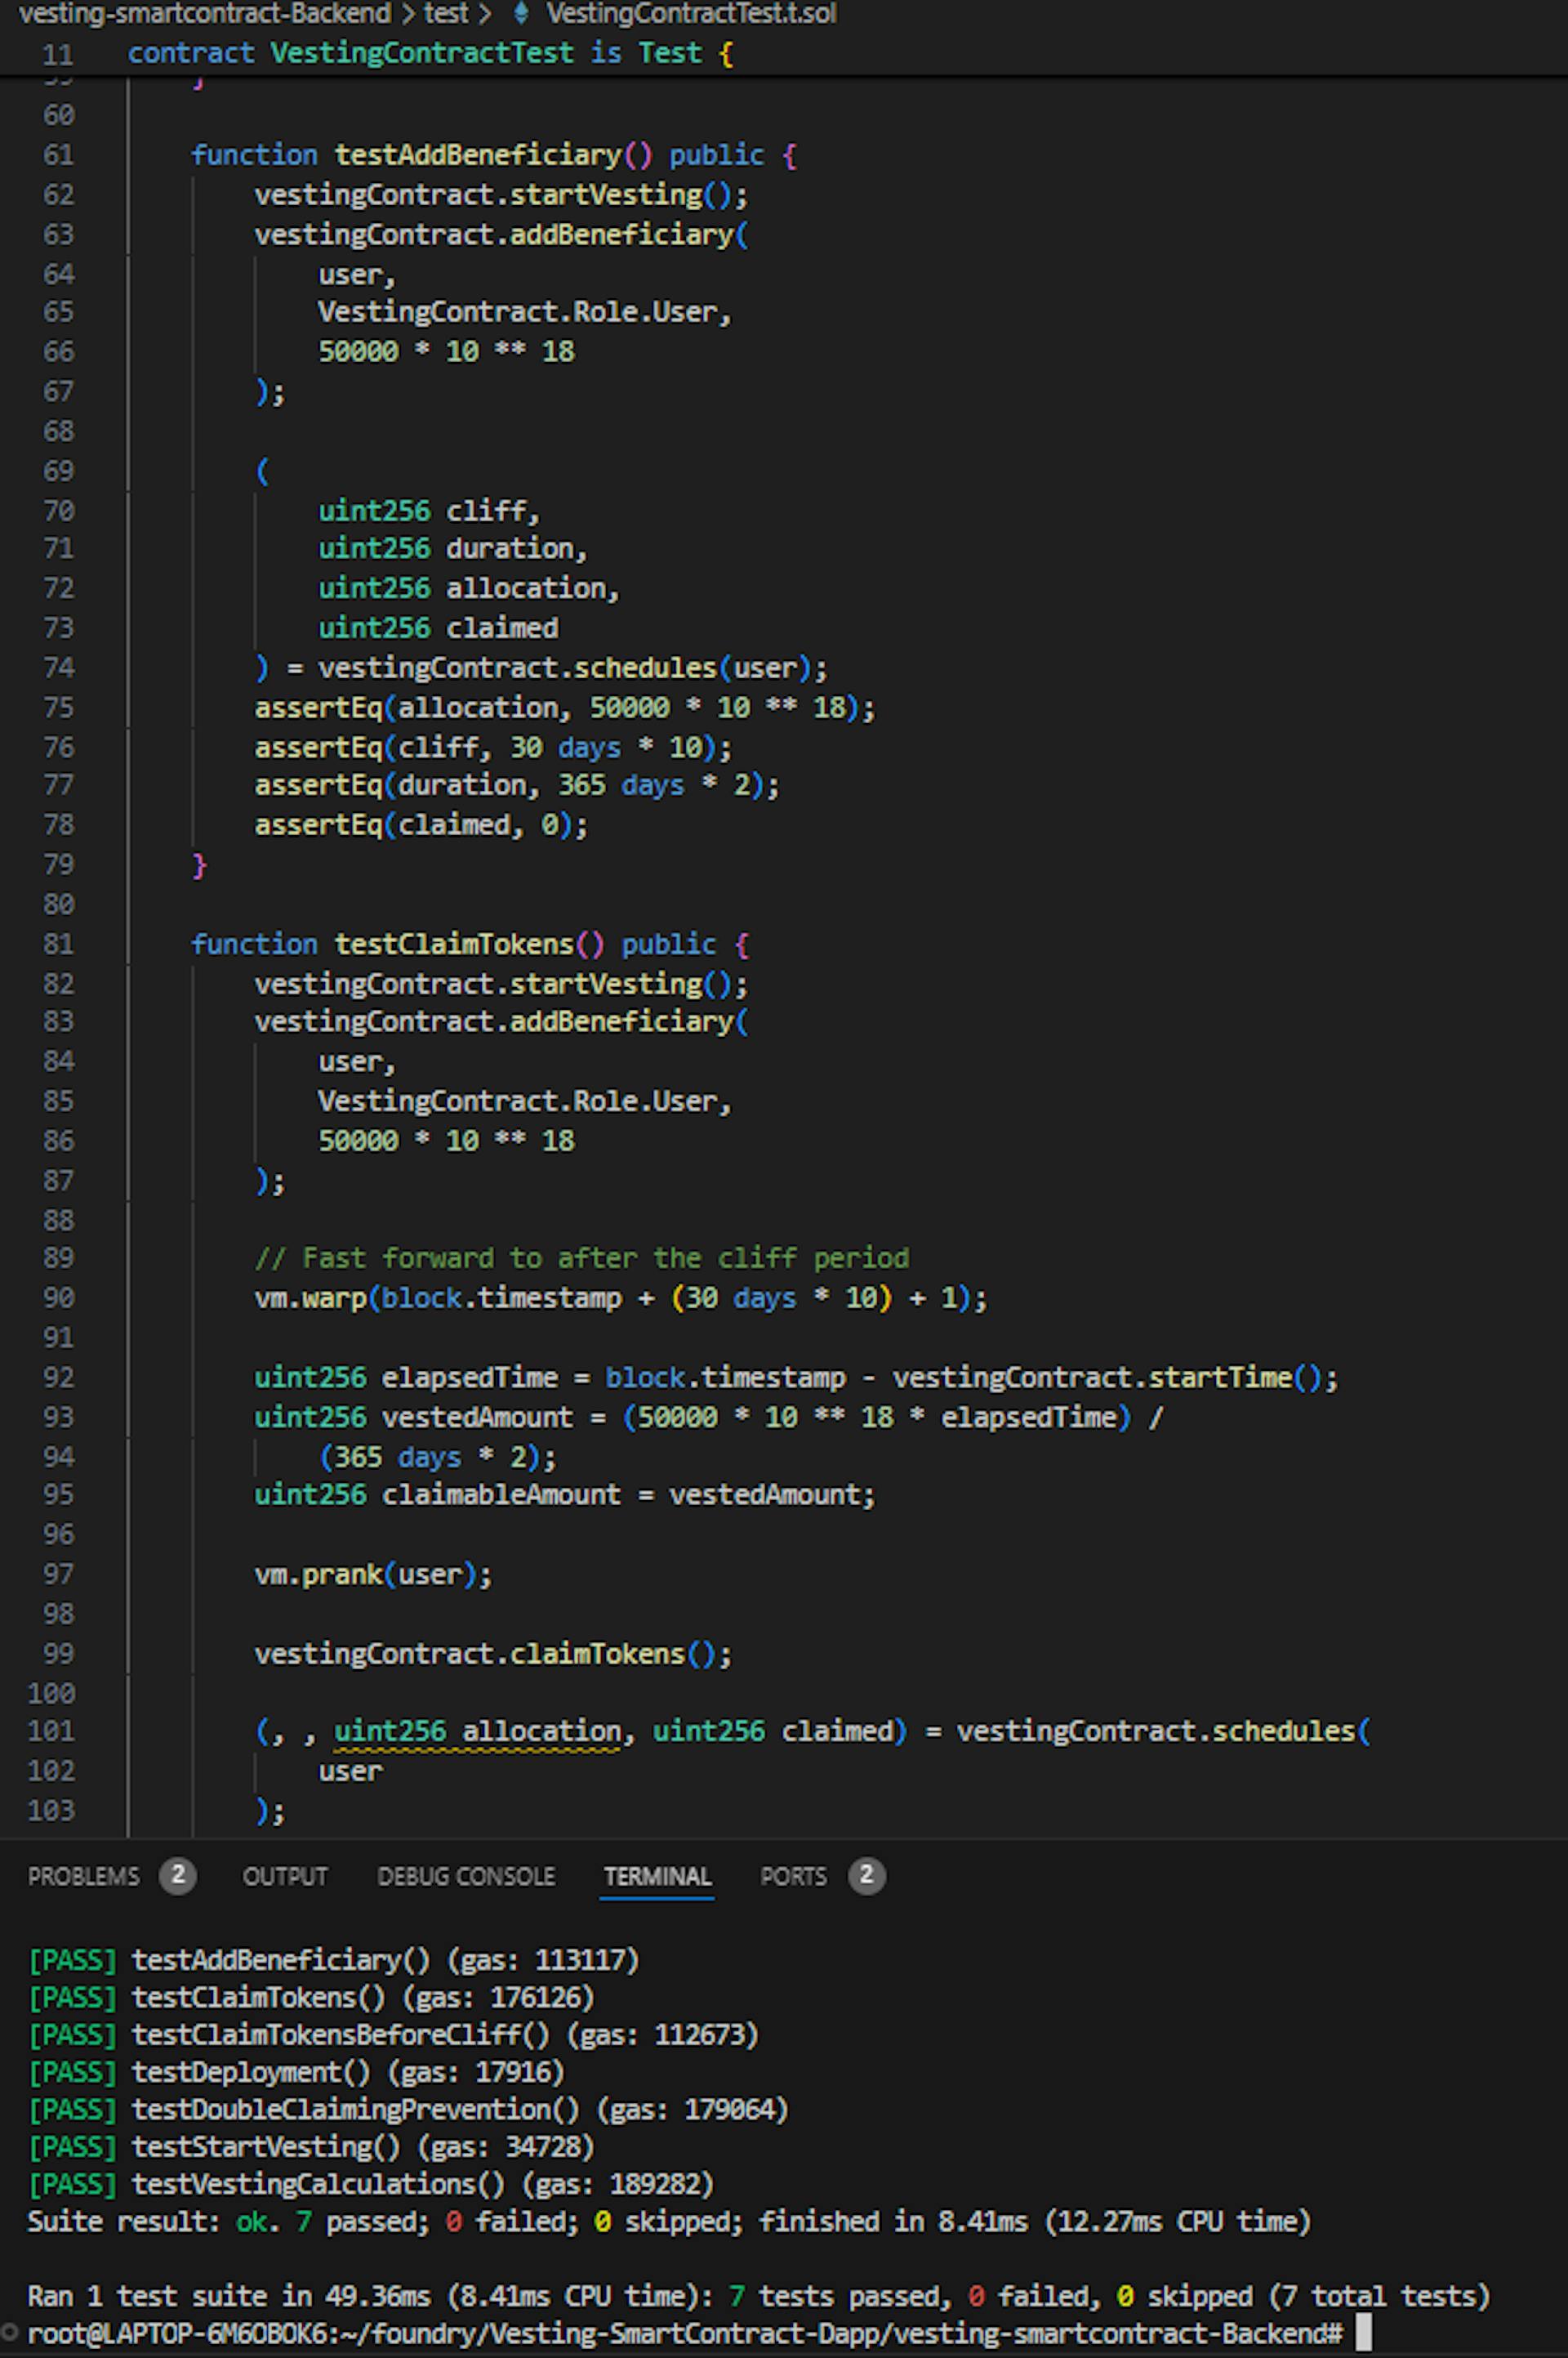The image size is (1568, 2358).
Task: Click the Ports count badge
Action: pyautogui.click(x=866, y=1875)
